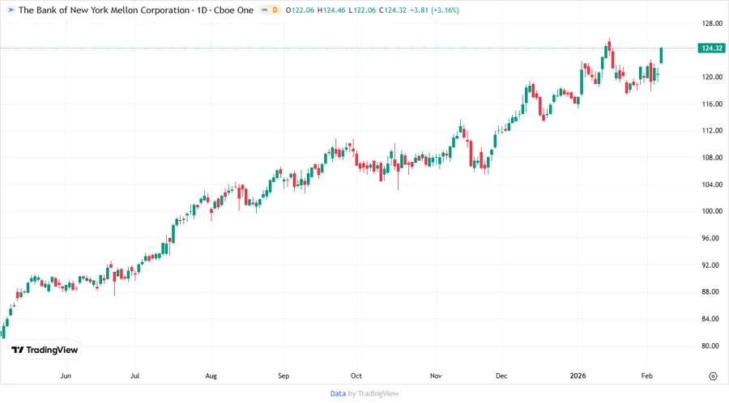Click the 'Nov' time axis label
Viewport: 729px width, 403px height.
click(436, 375)
